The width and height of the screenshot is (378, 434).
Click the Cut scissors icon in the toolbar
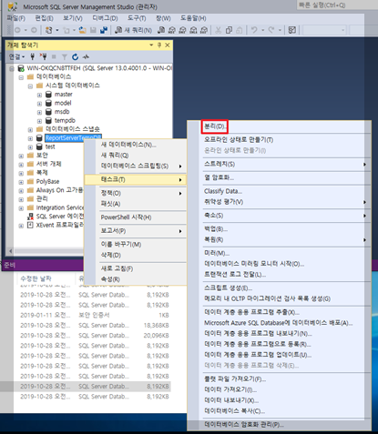[218, 30]
